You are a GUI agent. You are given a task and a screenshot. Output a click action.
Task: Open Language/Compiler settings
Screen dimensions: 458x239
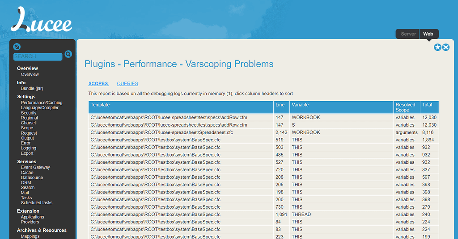coord(39,108)
